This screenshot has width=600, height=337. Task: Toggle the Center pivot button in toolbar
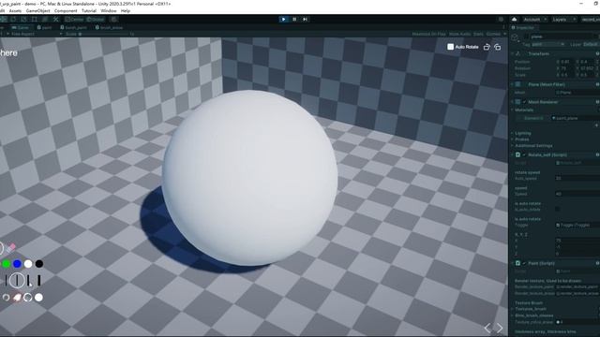tap(73, 19)
